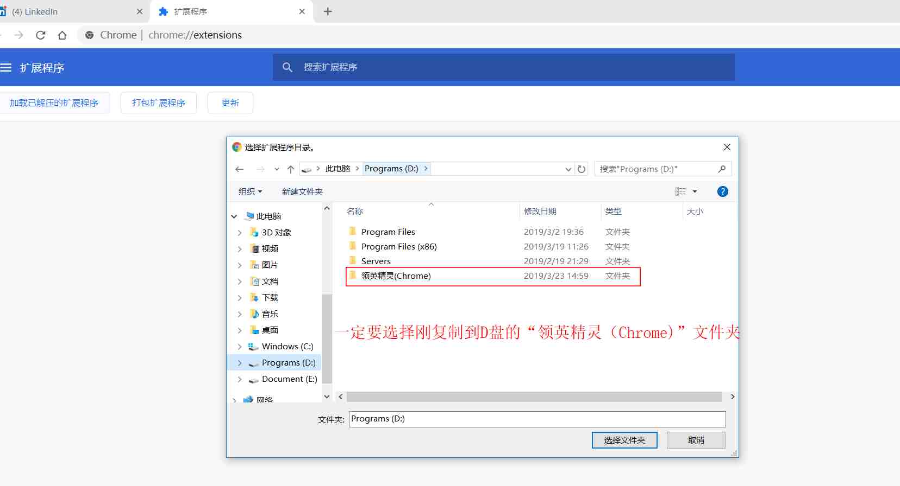Select 音乐 in navigation tree
Image resolution: width=900 pixels, height=486 pixels.
pyautogui.click(x=270, y=314)
